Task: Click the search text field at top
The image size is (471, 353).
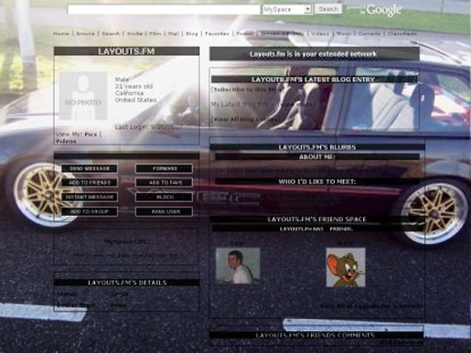Action: tap(164, 9)
